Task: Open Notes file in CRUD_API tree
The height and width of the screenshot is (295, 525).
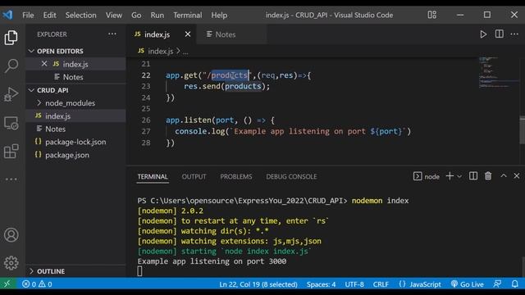Action: pyautogui.click(x=75, y=129)
